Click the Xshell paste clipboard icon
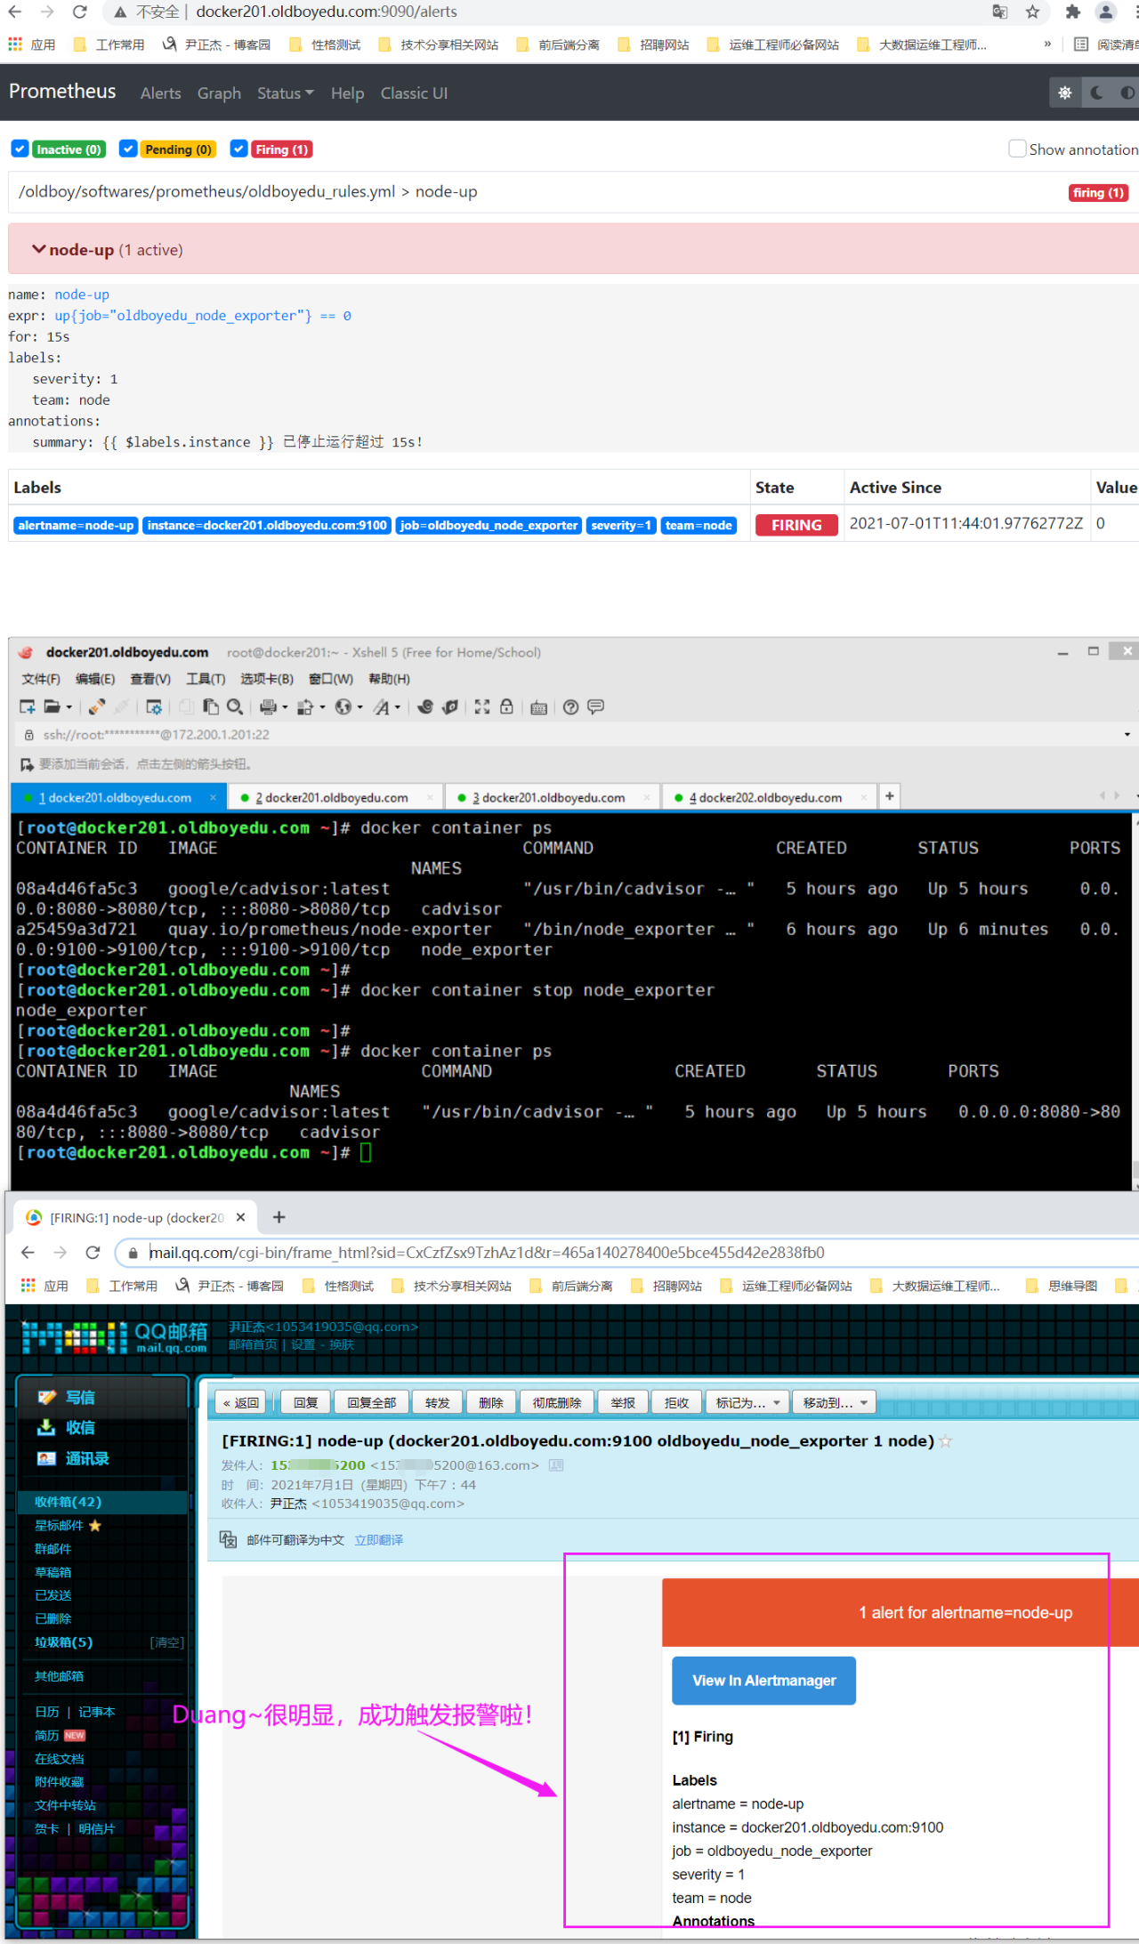The image size is (1139, 1944). (211, 707)
